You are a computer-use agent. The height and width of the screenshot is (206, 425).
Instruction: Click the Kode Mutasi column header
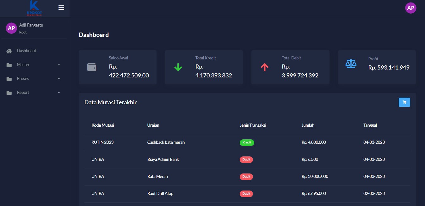[x=103, y=125]
